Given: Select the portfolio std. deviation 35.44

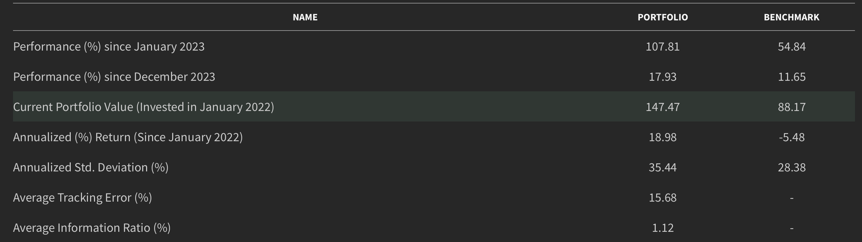Looking at the screenshot, I should click(x=663, y=167).
